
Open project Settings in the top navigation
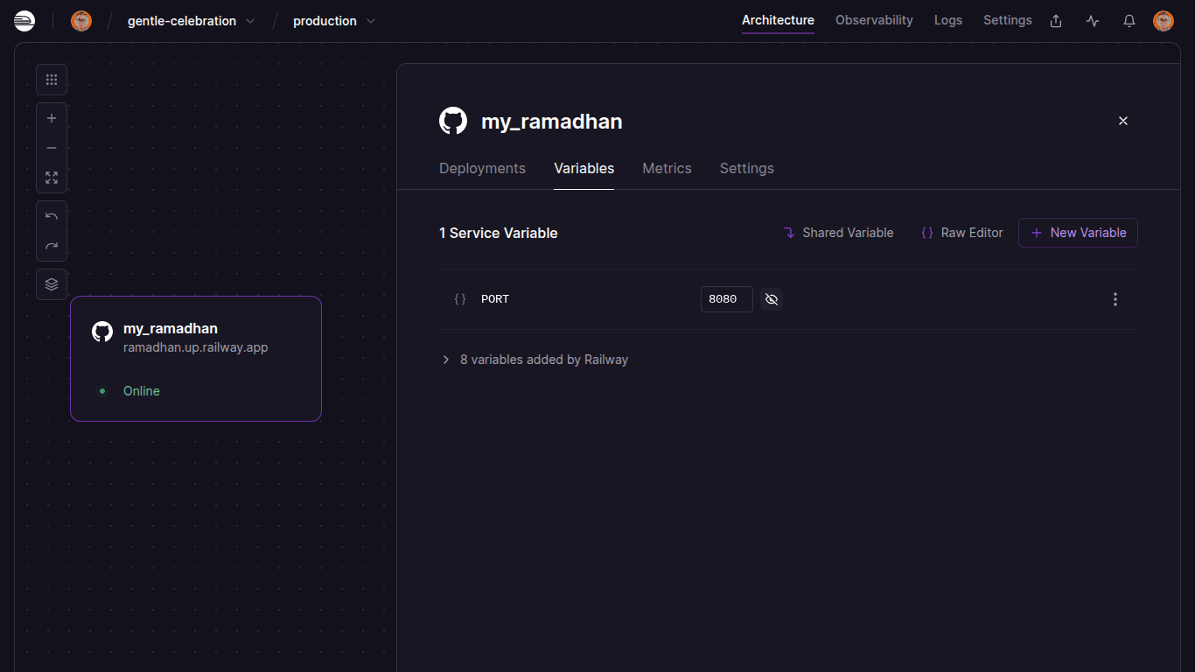point(1008,20)
